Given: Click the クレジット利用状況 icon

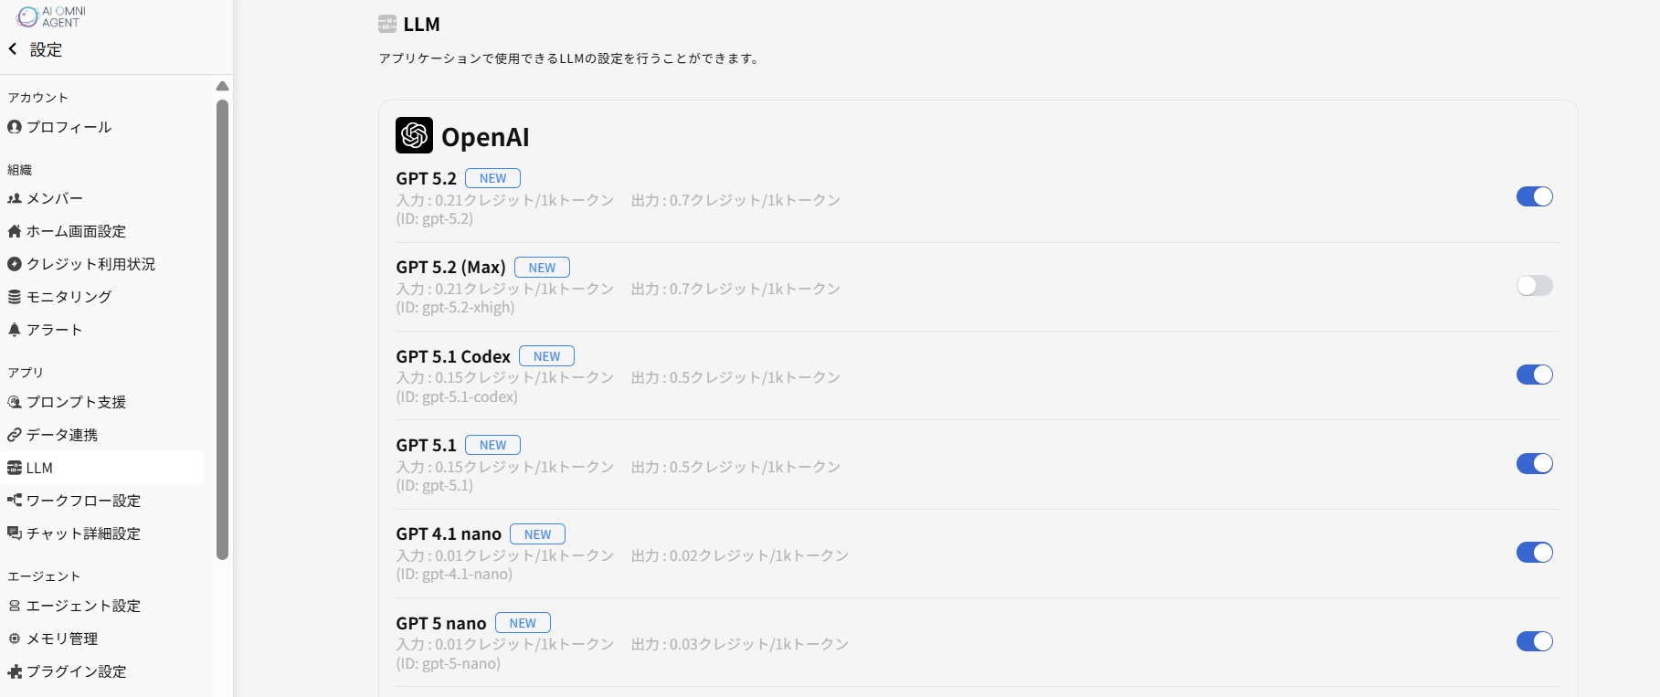Looking at the screenshot, I should (x=15, y=264).
